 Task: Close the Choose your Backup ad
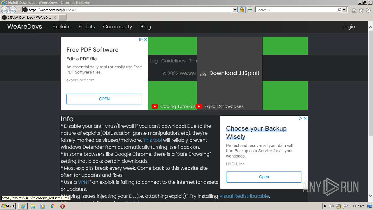(305, 118)
